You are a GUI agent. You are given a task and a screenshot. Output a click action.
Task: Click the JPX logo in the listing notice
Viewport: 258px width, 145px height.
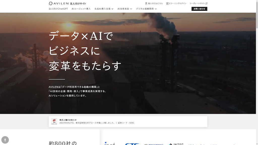(54, 122)
